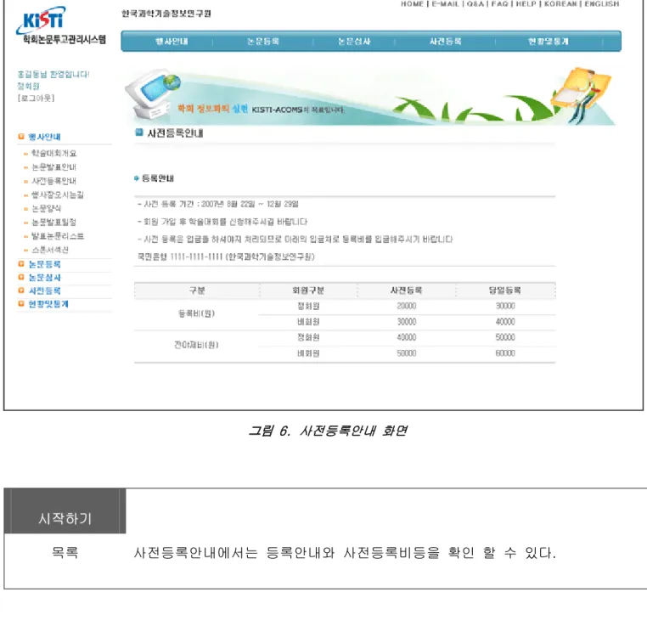Select the 20000 fee cell
The width and height of the screenshot is (647, 626).
407,306
